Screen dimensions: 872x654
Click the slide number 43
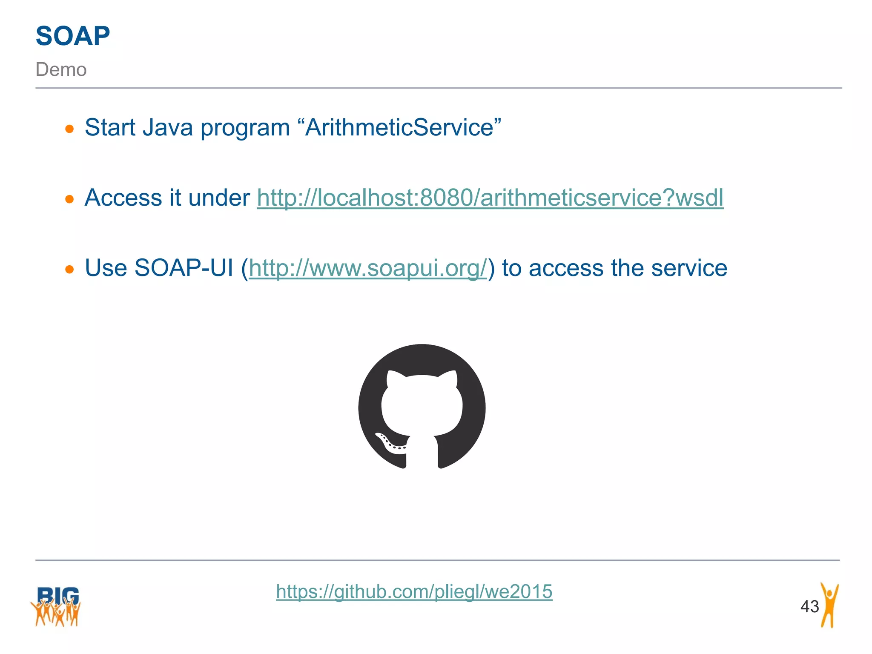click(x=809, y=606)
